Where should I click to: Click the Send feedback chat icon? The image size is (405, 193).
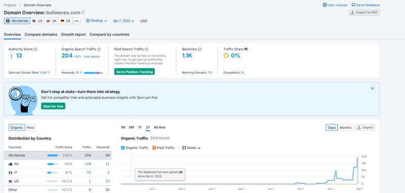click(353, 5)
